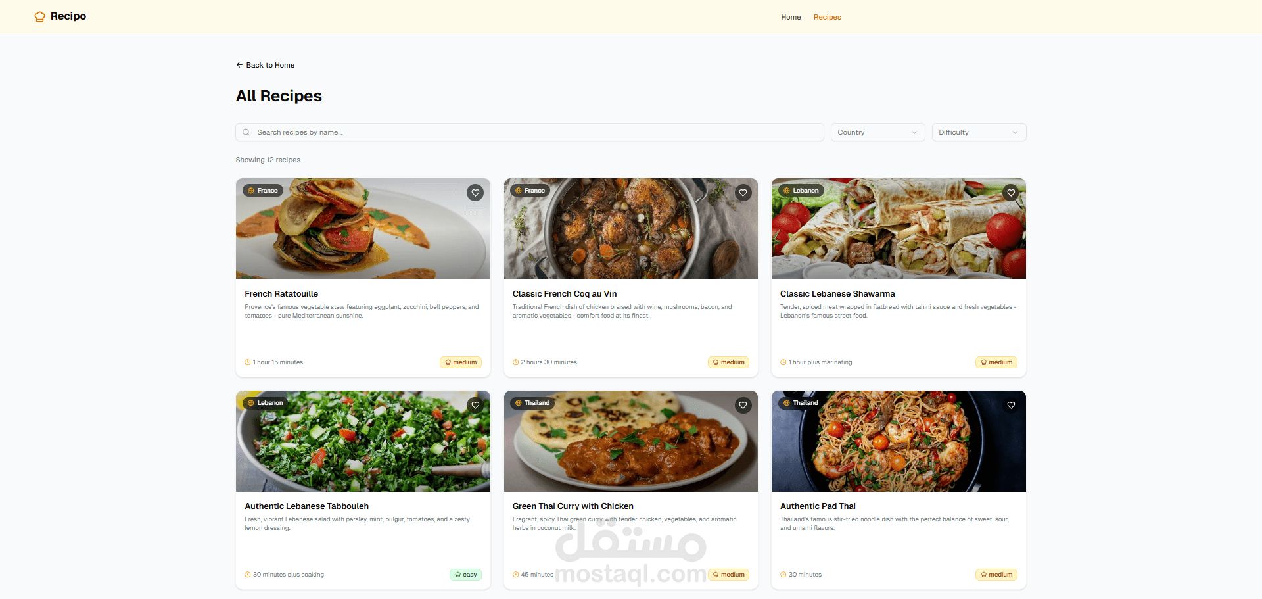The image size is (1262, 599).
Task: Like the Classic Lebanese Shawarma card
Action: coord(1011,193)
